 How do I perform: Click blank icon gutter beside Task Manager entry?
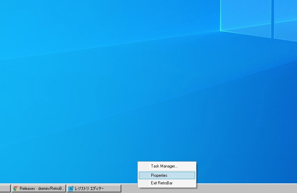pos(144,166)
